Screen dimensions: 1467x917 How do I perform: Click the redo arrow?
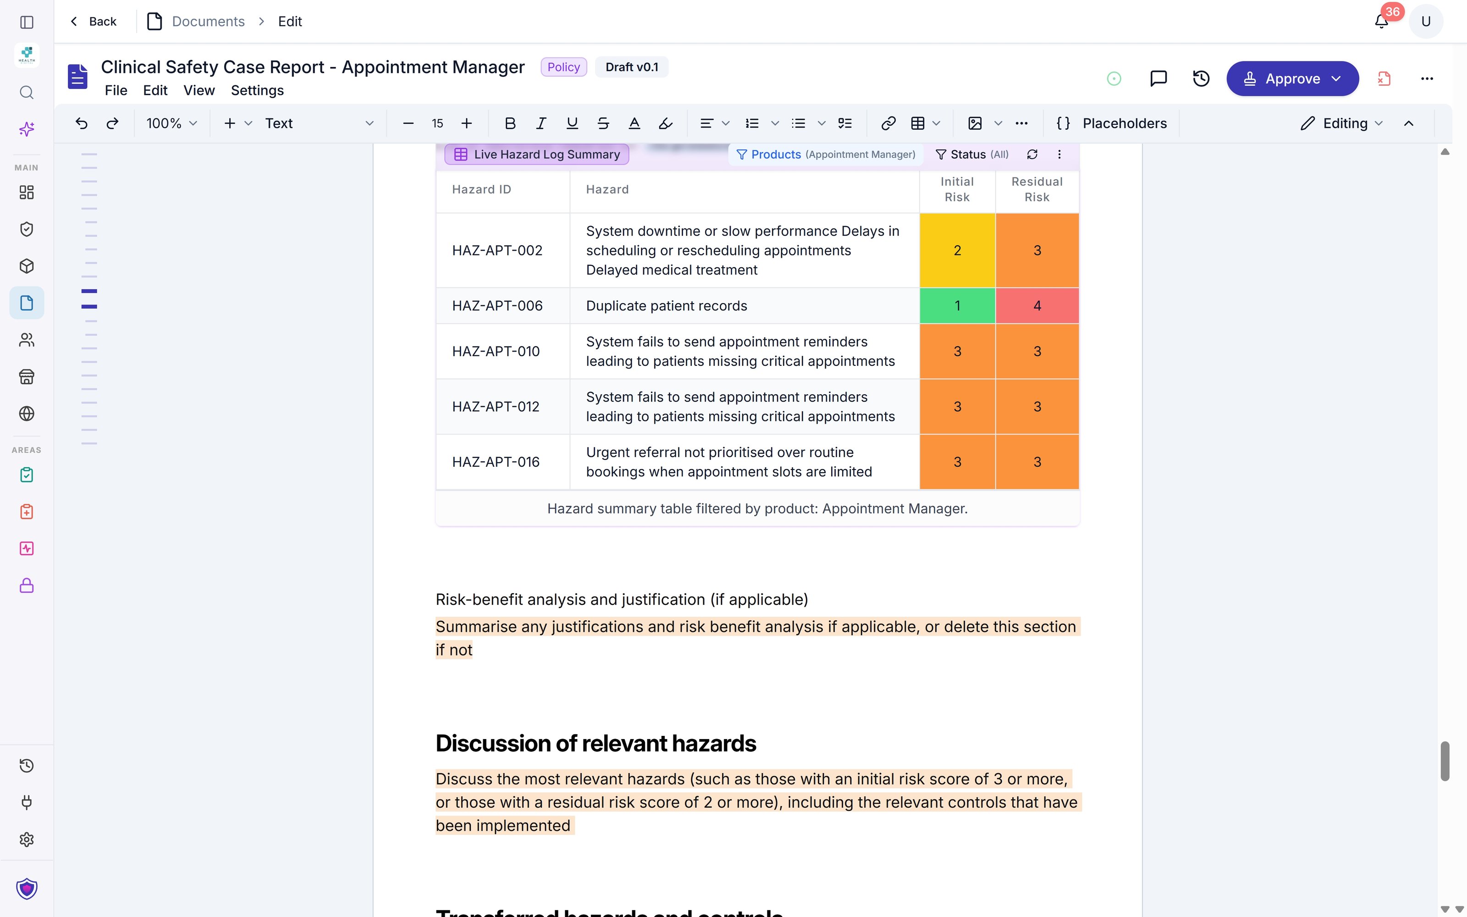[x=112, y=123]
